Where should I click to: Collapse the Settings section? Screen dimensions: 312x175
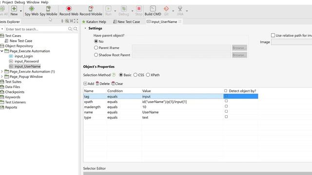pyautogui.click(x=85, y=28)
